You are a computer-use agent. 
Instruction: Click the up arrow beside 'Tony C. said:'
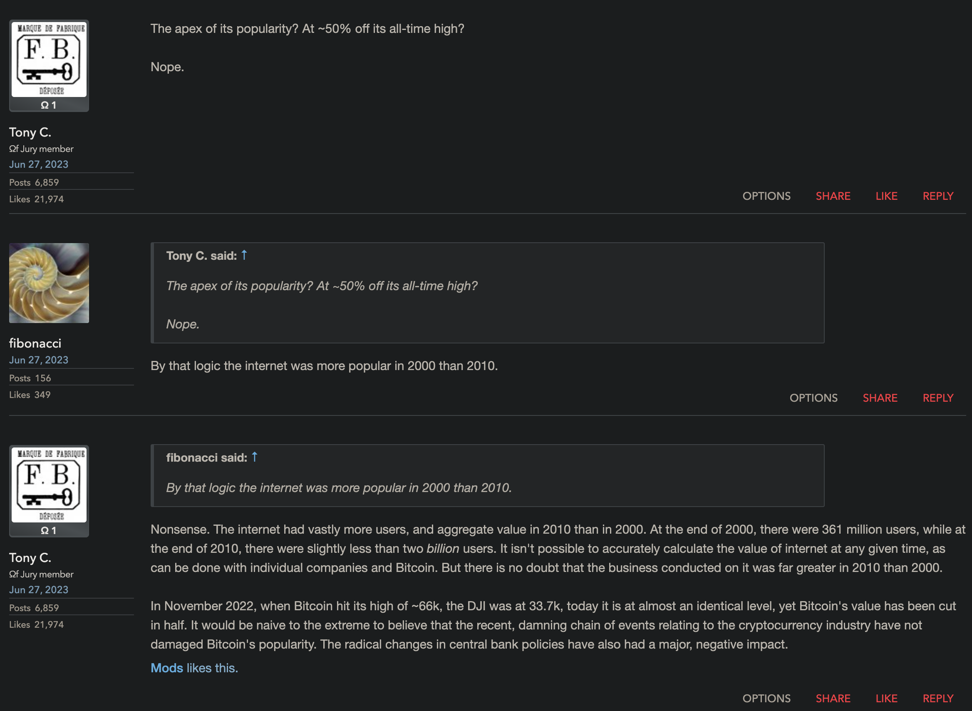click(x=244, y=255)
